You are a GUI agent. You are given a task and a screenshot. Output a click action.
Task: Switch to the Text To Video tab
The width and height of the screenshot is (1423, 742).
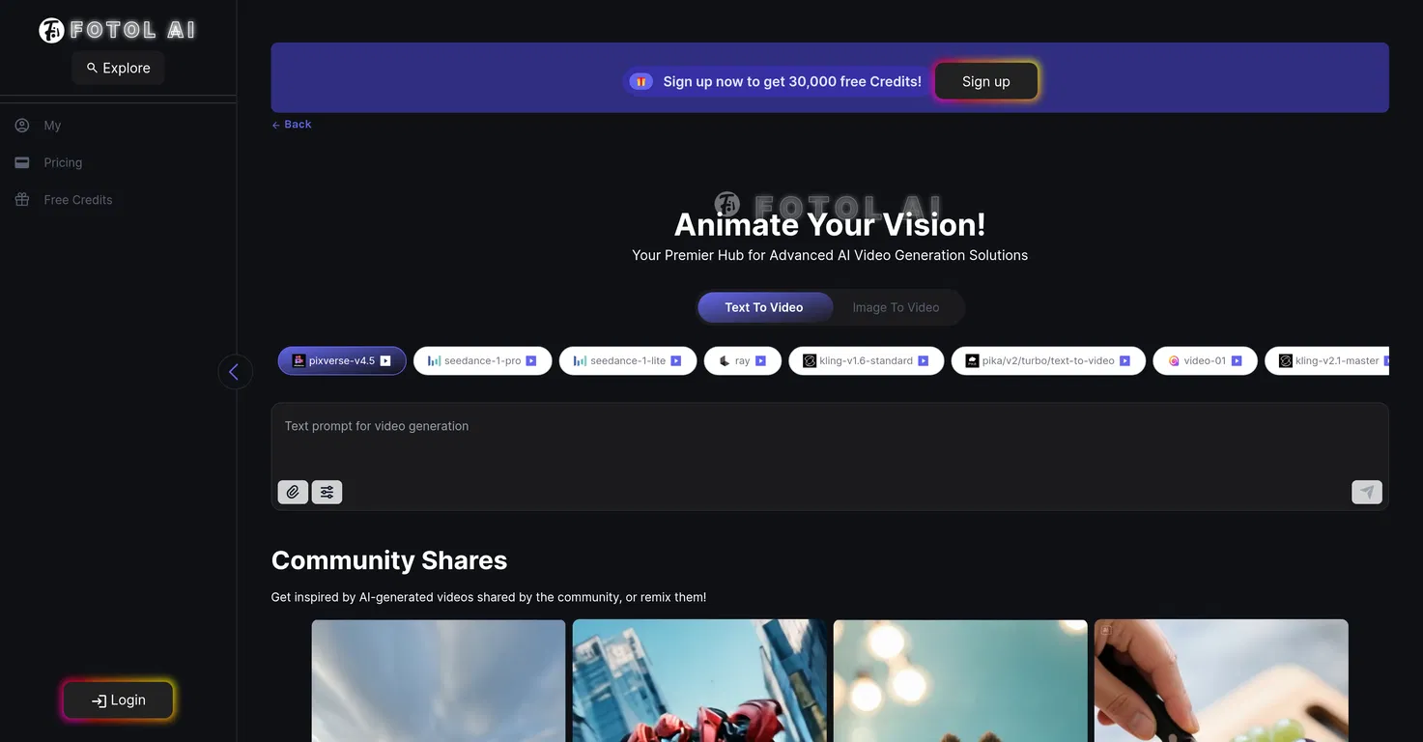(764, 307)
